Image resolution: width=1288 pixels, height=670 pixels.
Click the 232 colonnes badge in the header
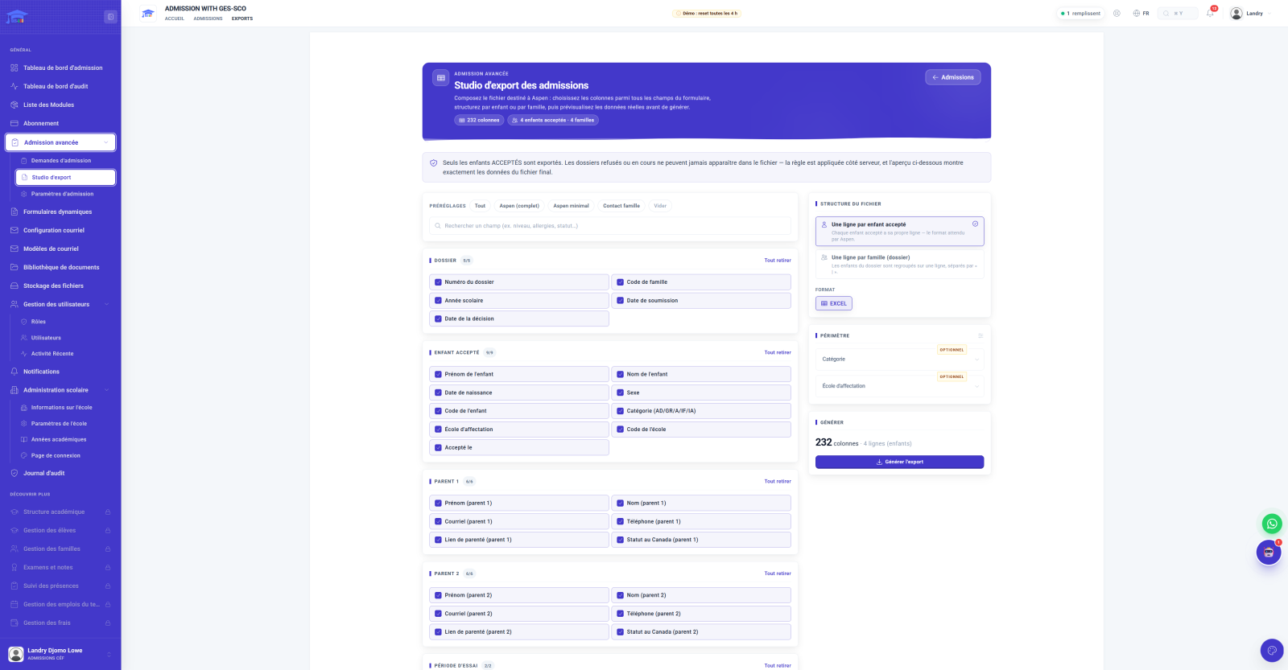[479, 120]
